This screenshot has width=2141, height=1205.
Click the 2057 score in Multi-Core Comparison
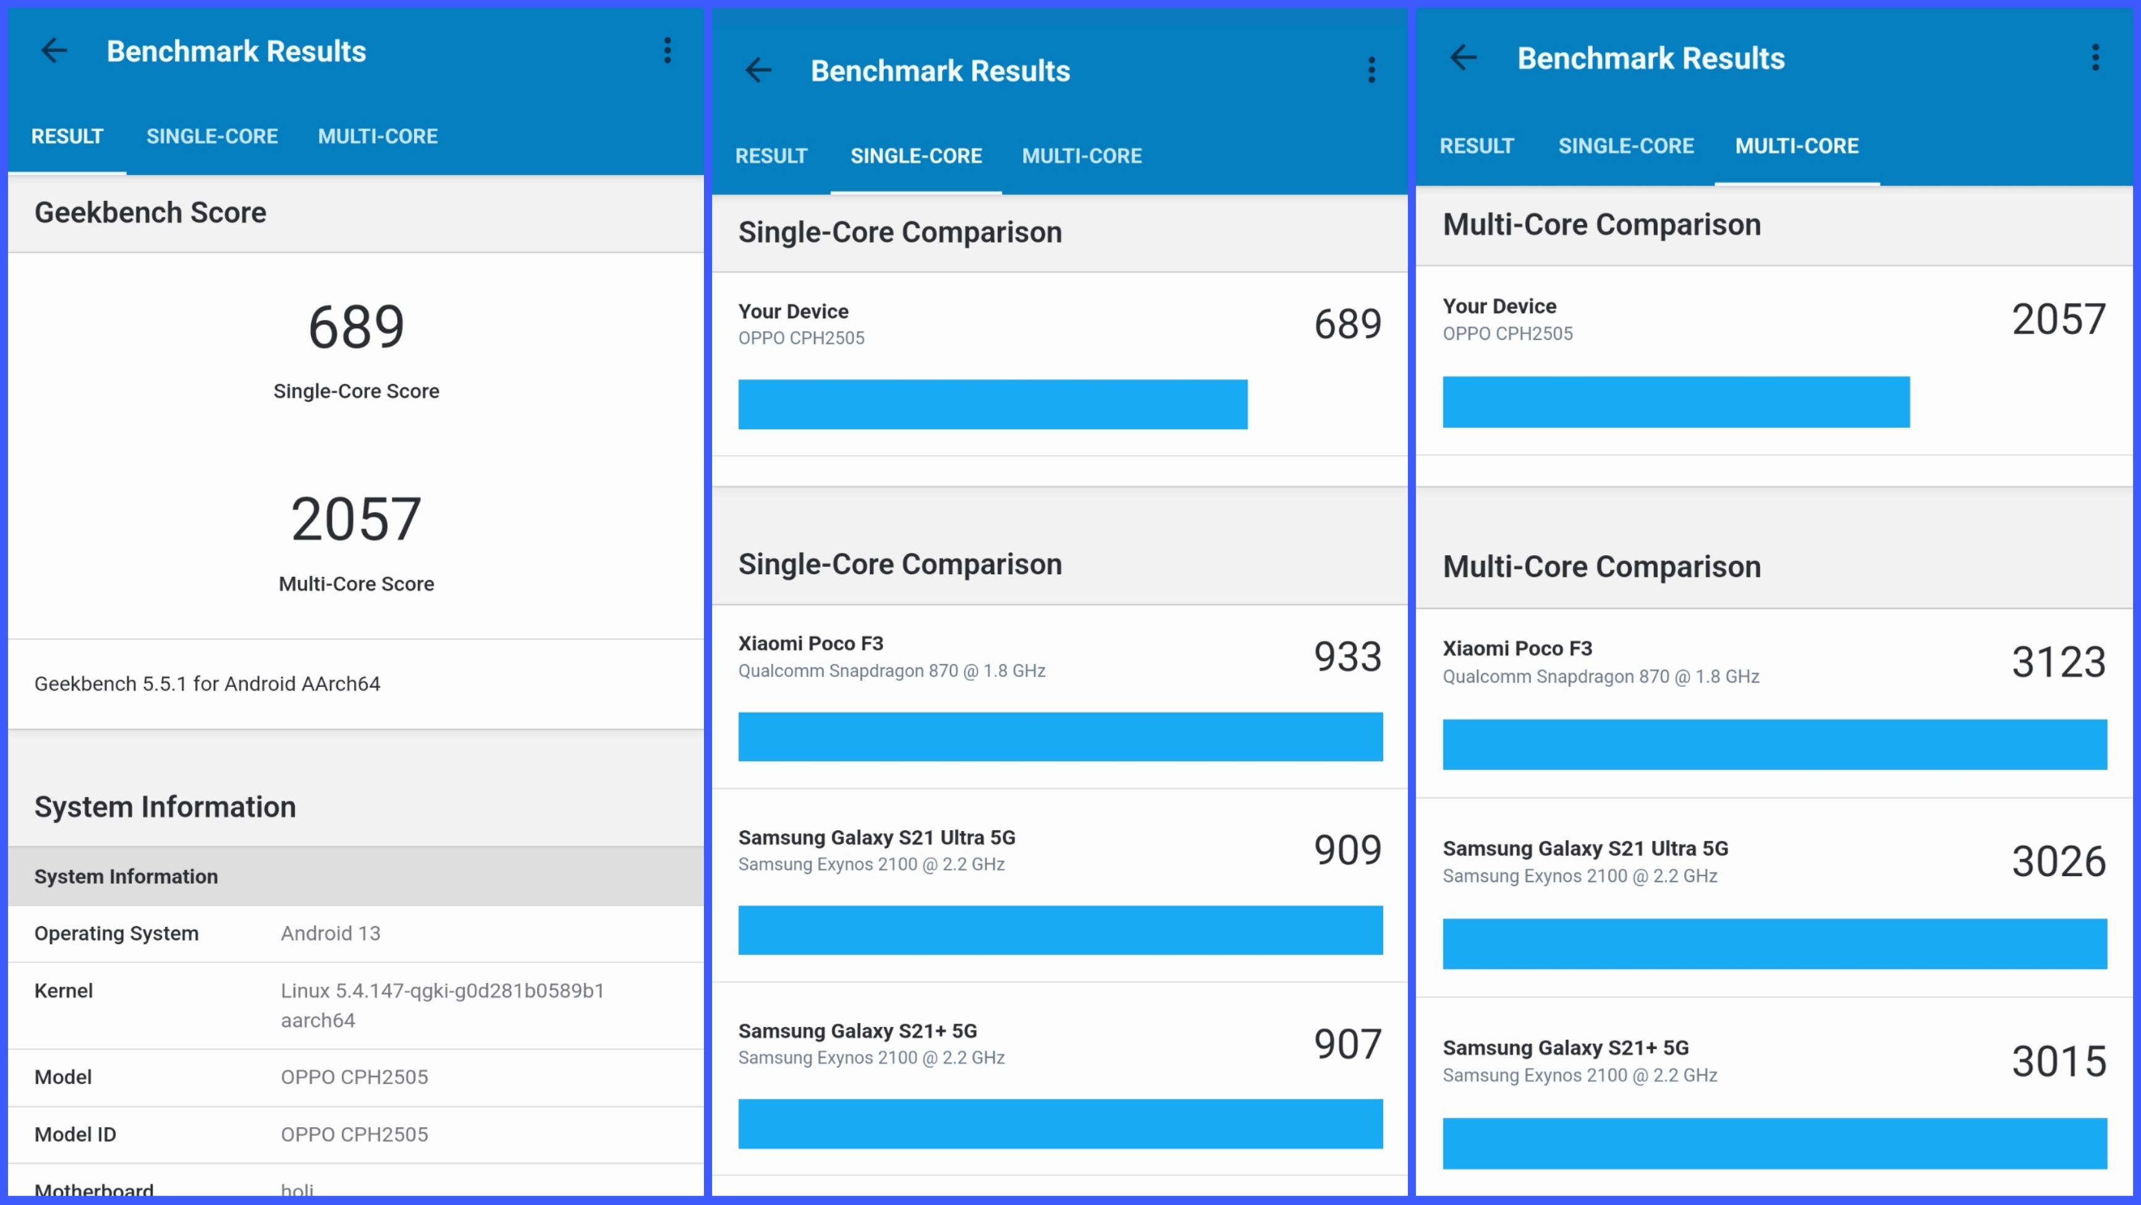point(2059,320)
